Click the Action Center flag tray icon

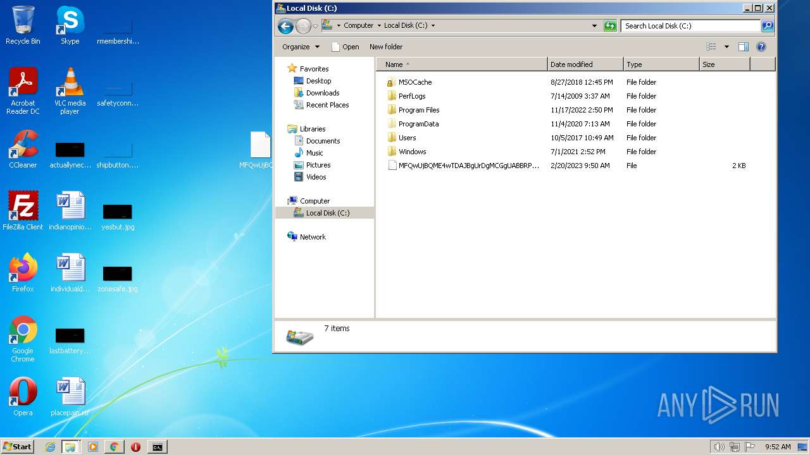pyautogui.click(x=750, y=447)
